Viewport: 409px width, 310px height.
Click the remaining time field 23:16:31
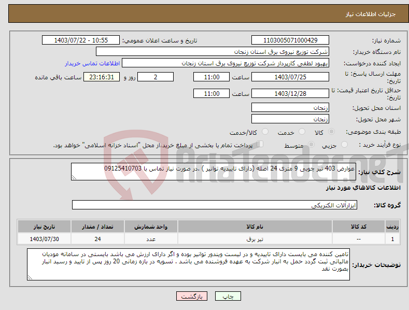pyautogui.click(x=102, y=77)
